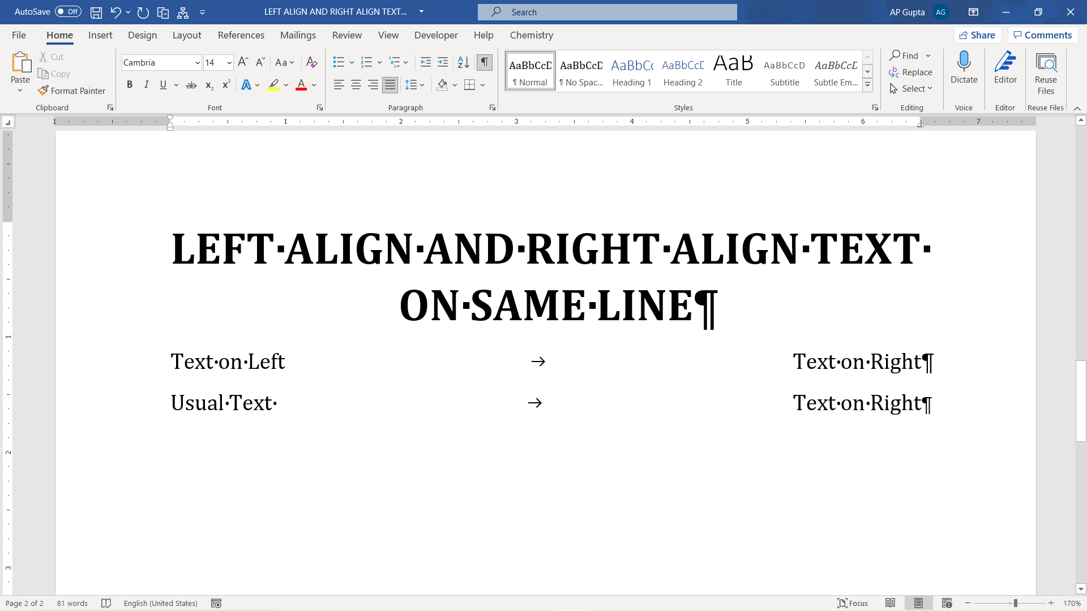
Task: Click the Increase Indent icon
Action: click(x=442, y=62)
